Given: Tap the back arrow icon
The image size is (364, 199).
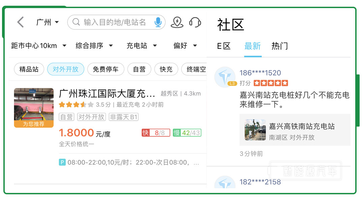Looking at the screenshot, I should [x=21, y=22].
